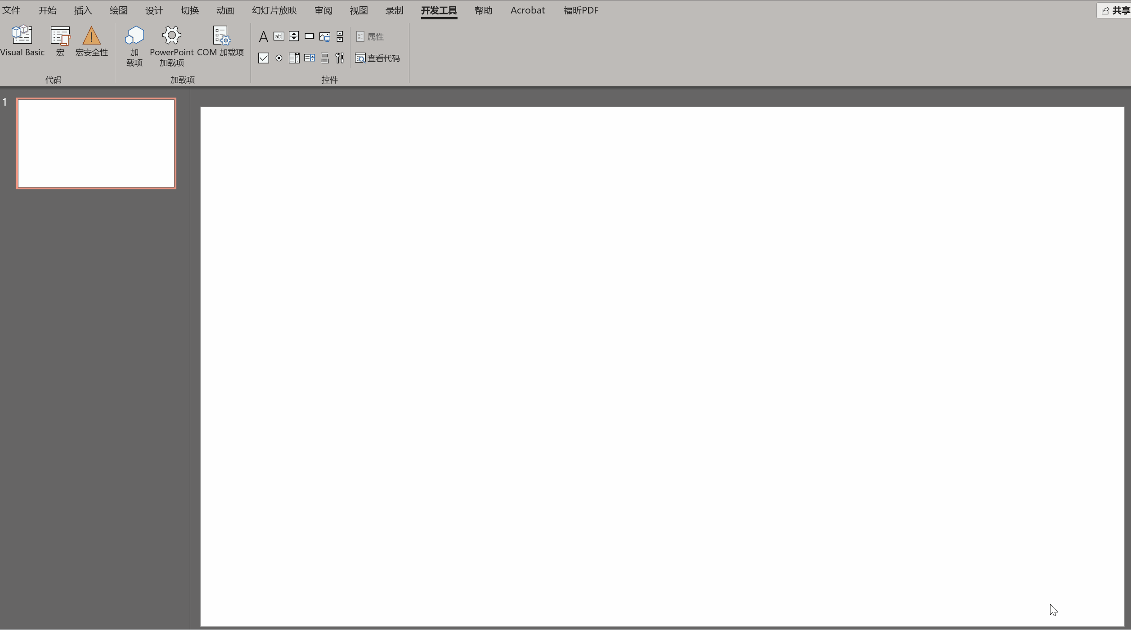Open More Controls wrench icon

coord(340,58)
